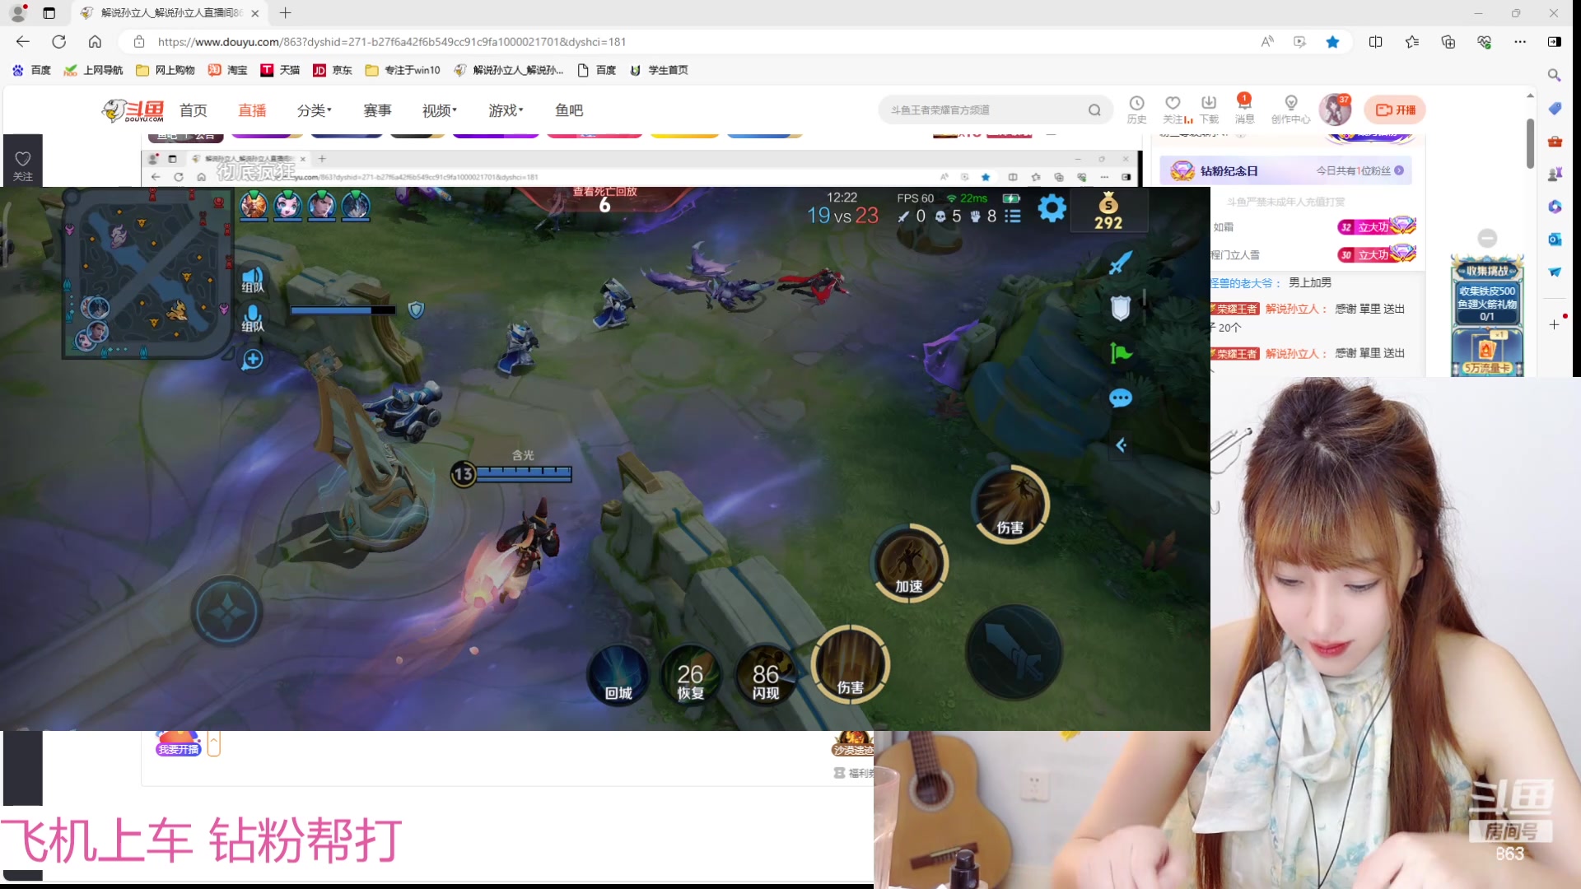The width and height of the screenshot is (1581, 889).
Task: Go back in browser
Action: [23, 42]
